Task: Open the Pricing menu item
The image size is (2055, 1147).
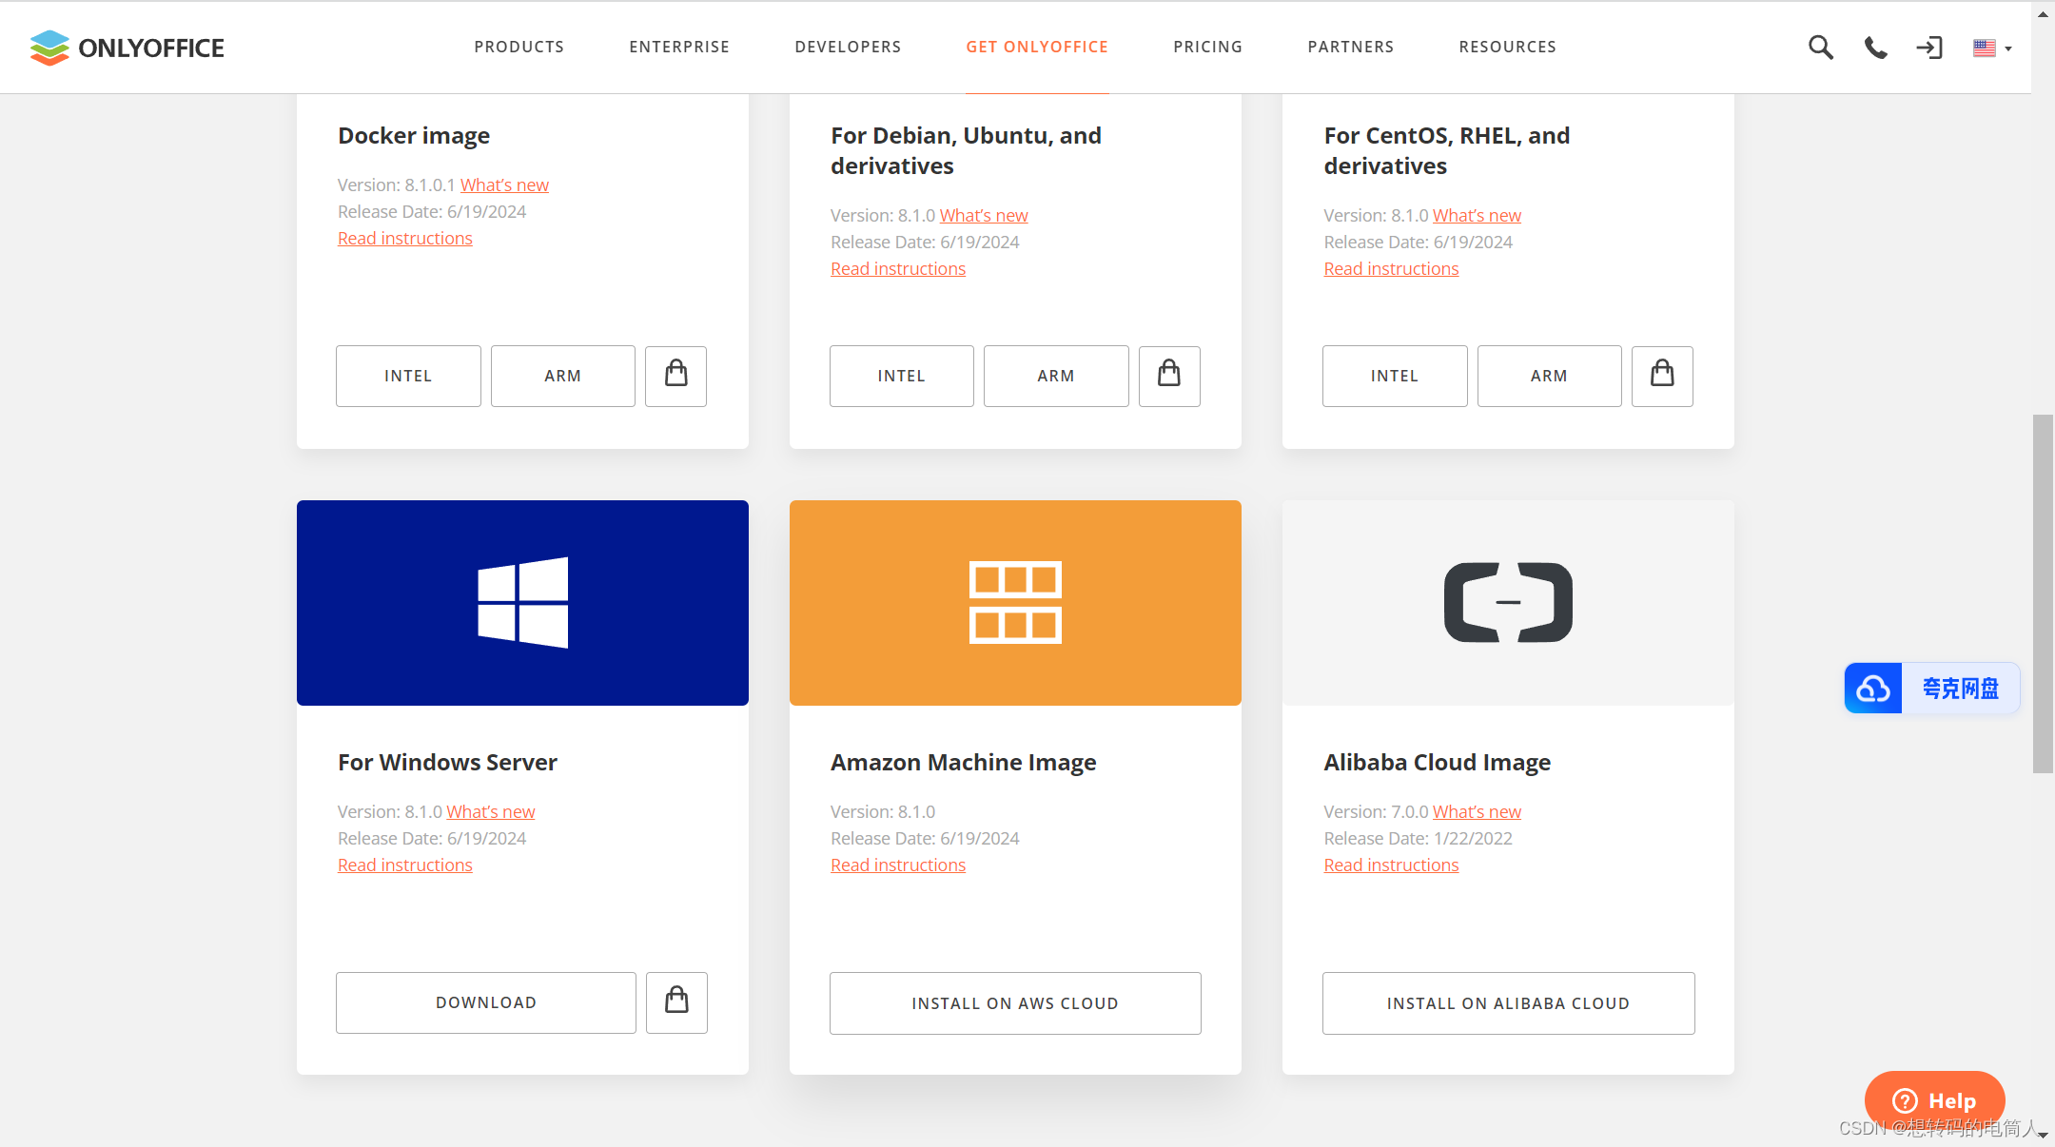Action: [1207, 47]
